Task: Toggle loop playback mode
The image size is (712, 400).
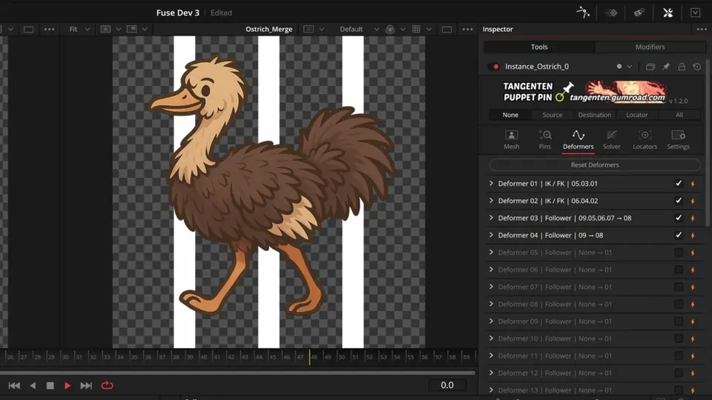Action: pos(107,385)
